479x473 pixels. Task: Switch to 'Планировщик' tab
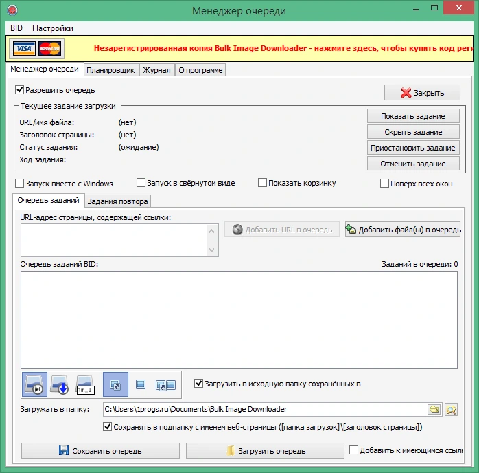110,70
